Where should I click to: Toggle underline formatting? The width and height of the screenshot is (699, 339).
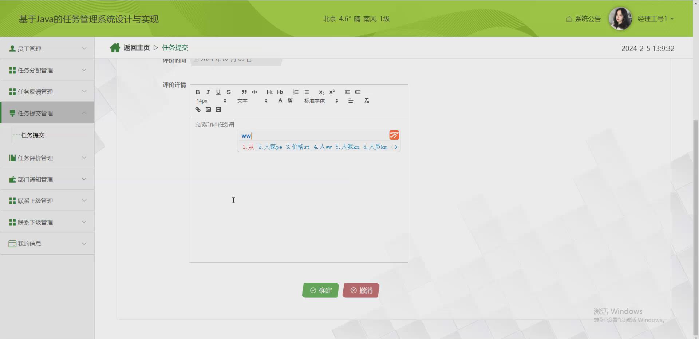218,92
